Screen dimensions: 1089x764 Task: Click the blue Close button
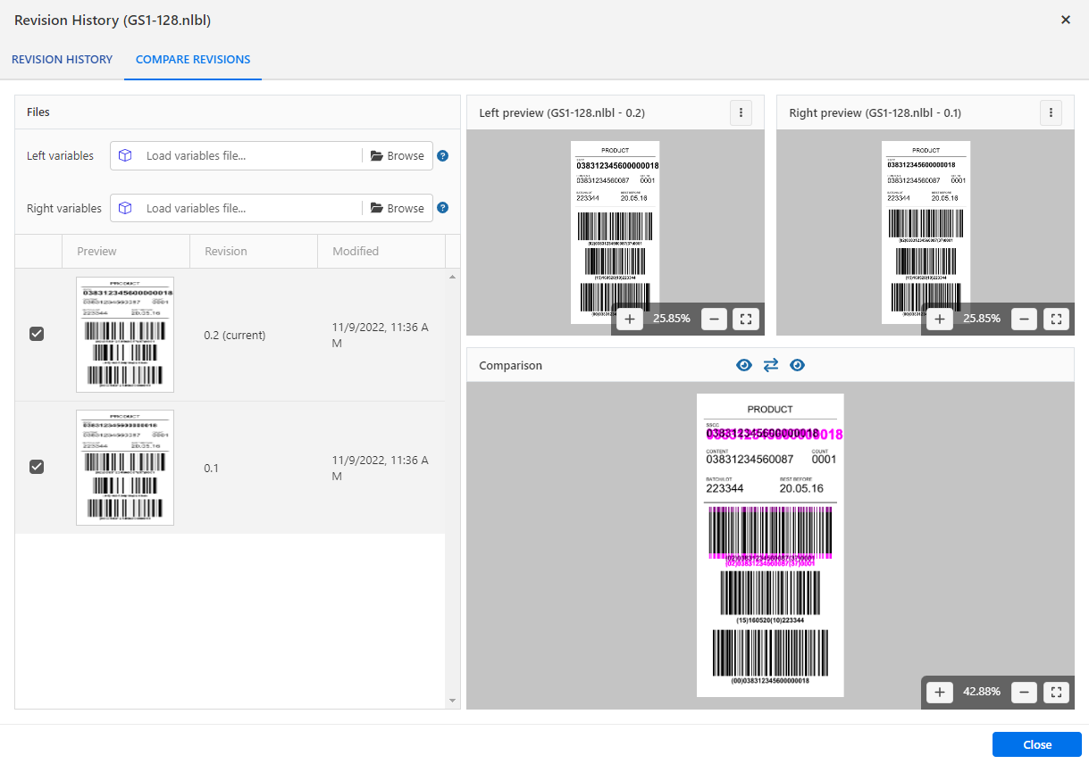pos(1037,744)
